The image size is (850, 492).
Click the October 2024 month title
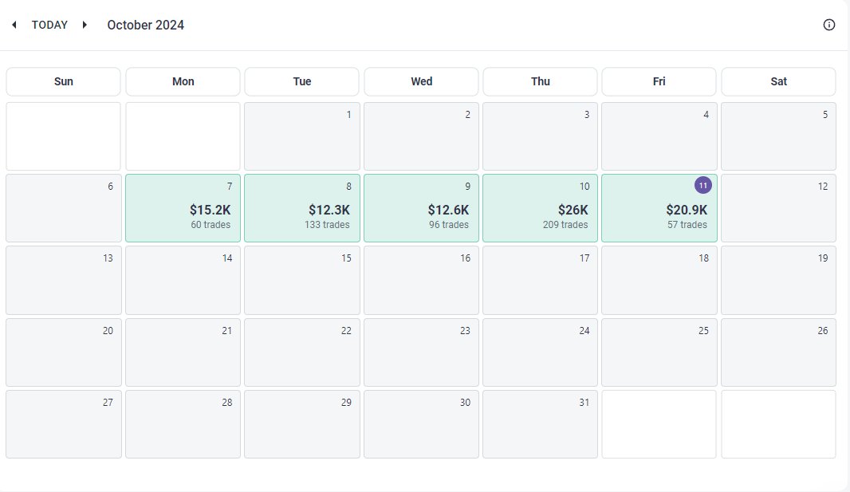(146, 25)
